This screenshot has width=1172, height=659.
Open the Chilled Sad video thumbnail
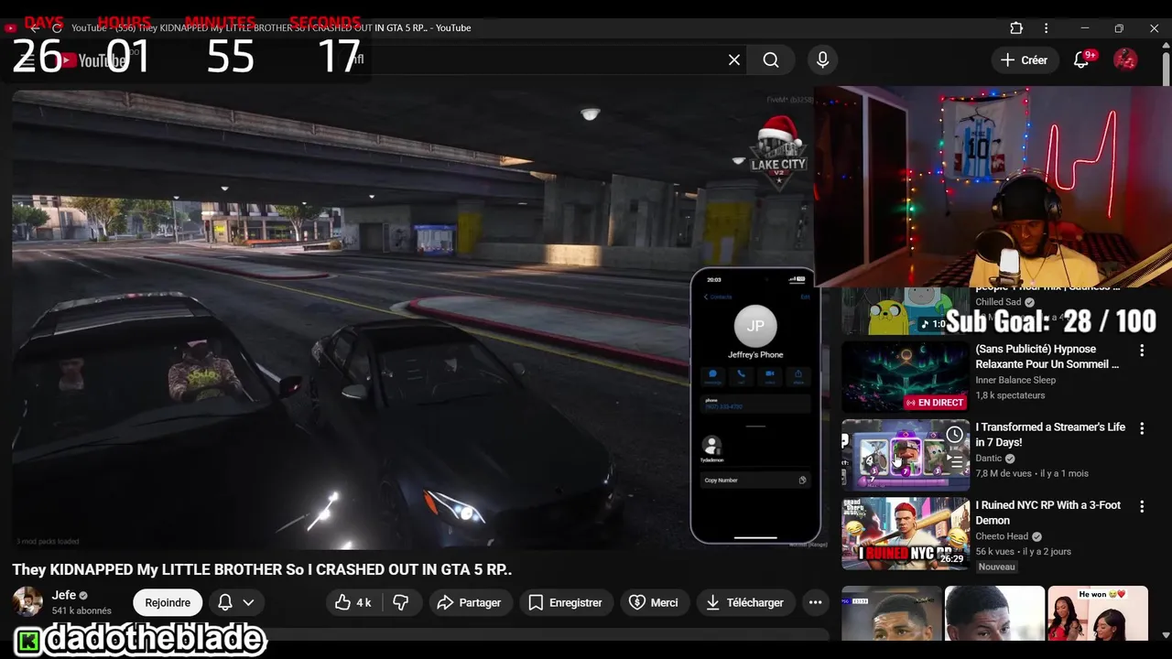pos(906,311)
